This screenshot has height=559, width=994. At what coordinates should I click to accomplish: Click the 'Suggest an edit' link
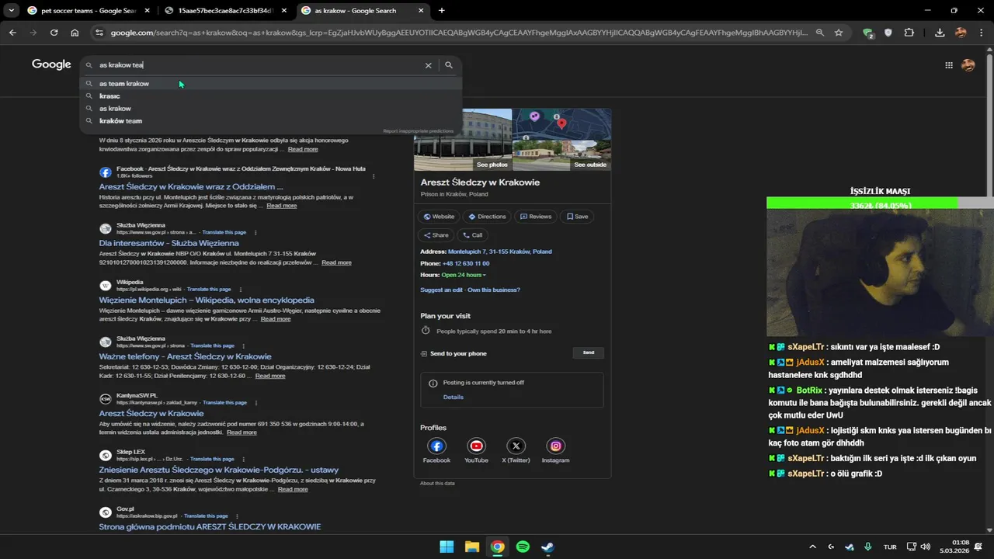tap(442, 290)
